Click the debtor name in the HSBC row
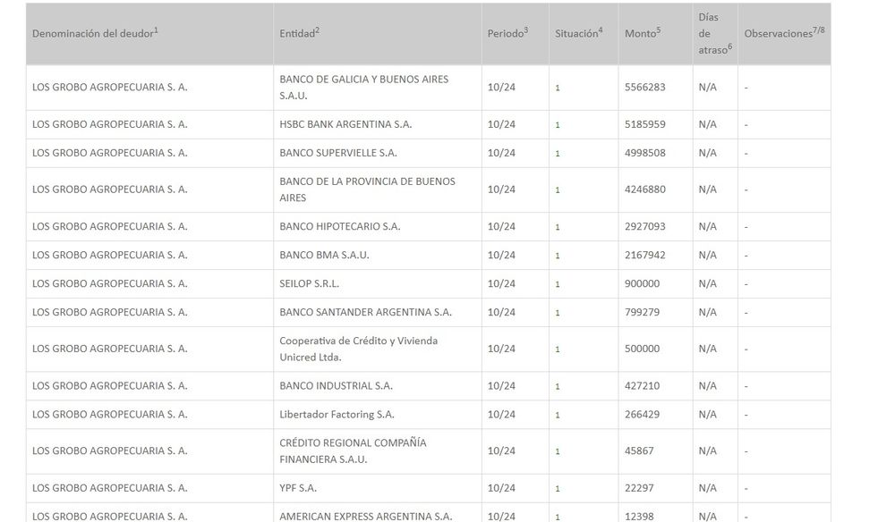Viewport: 895px width, 522px height. click(x=109, y=124)
